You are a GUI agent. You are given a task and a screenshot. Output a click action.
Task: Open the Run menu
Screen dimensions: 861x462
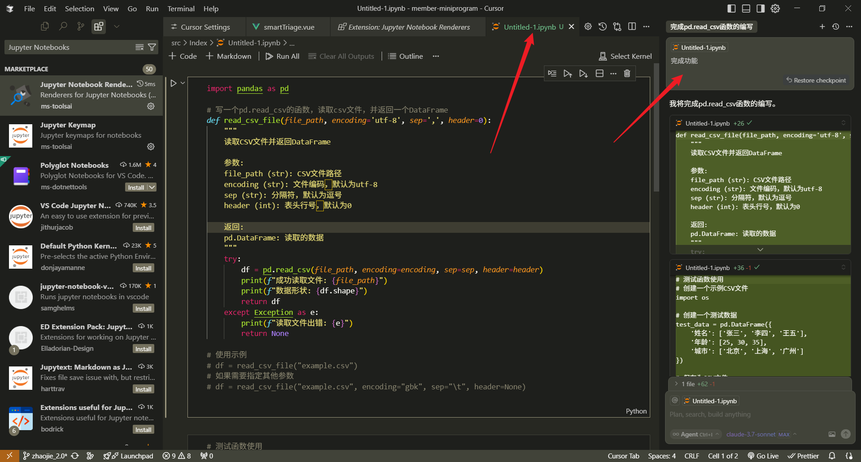click(152, 9)
